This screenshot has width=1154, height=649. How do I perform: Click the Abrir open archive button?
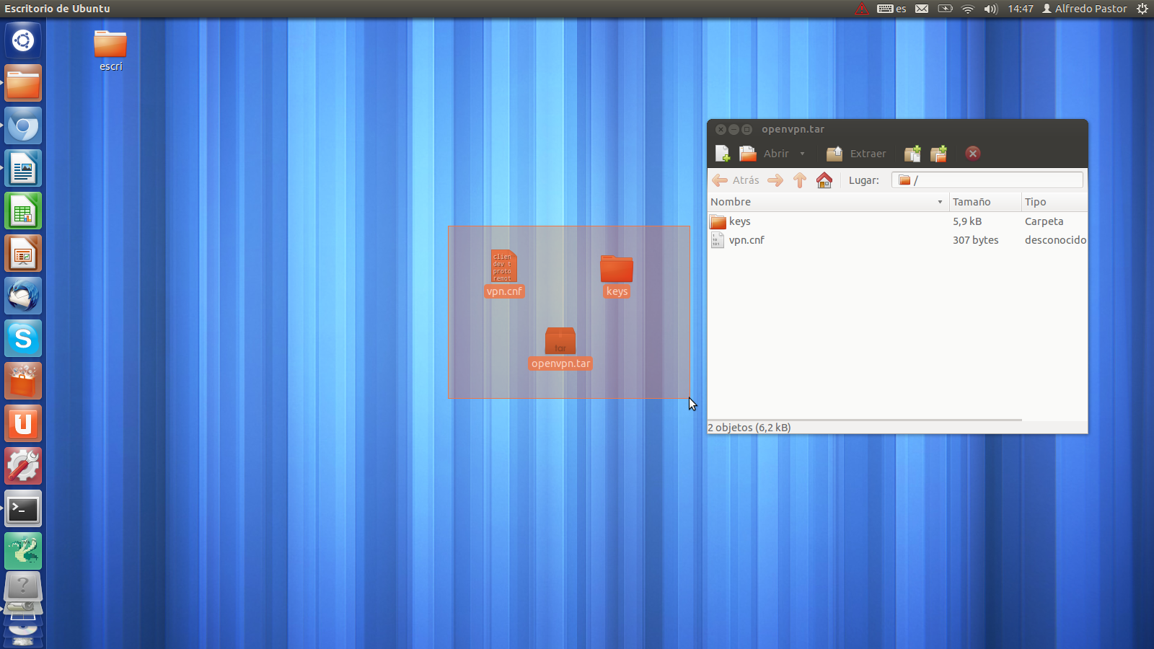click(765, 154)
